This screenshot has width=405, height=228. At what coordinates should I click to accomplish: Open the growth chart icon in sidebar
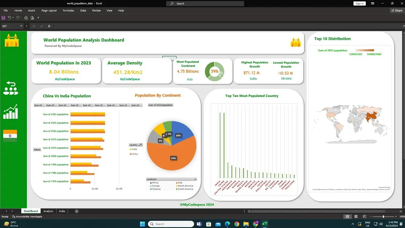(x=11, y=111)
